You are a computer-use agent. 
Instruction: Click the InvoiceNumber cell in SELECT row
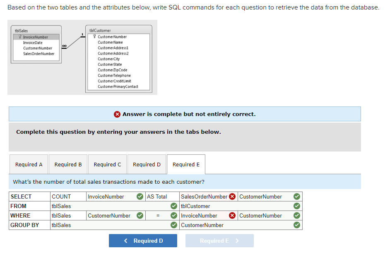click(x=115, y=196)
